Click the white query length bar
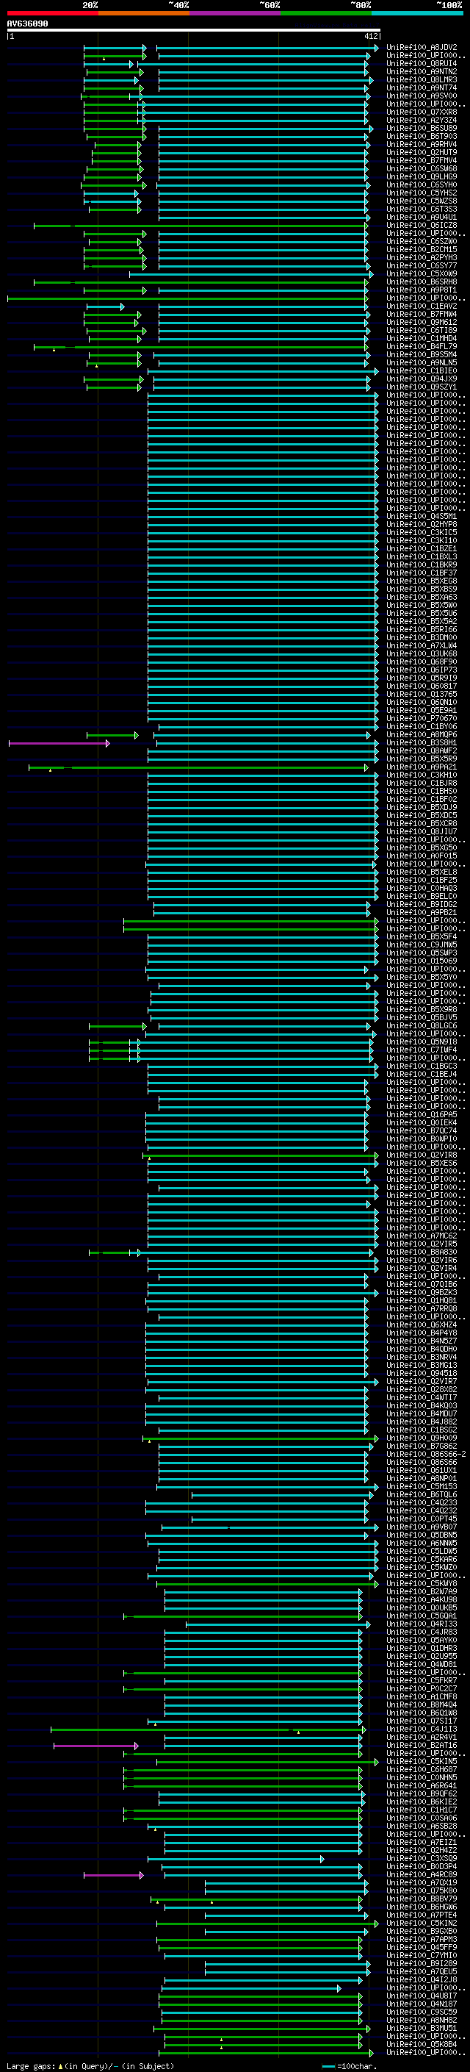This screenshot has height=2072, width=470. point(194,31)
